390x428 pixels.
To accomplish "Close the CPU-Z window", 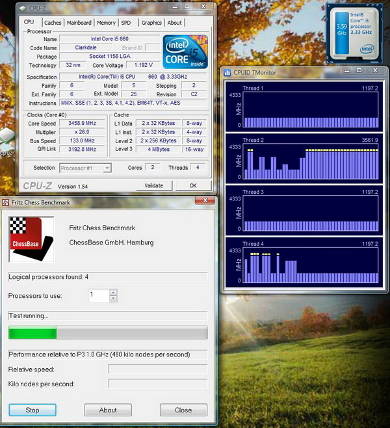I will click(203, 7).
